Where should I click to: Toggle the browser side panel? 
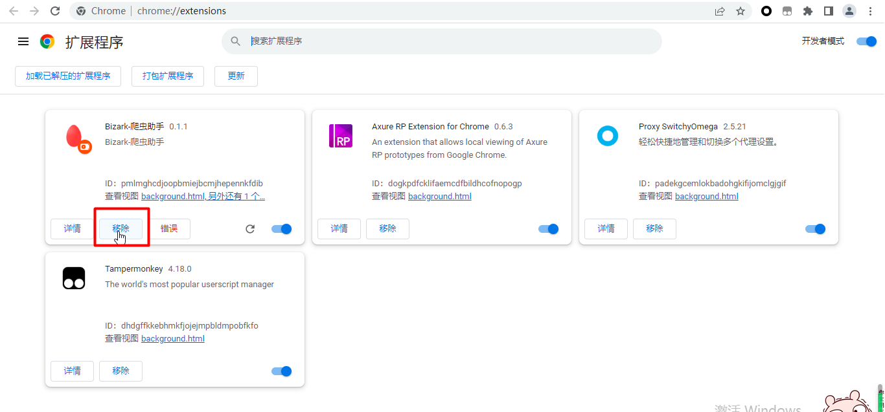click(829, 11)
